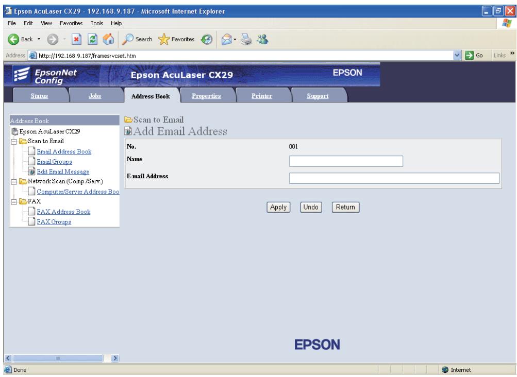Click the Return button

click(345, 207)
